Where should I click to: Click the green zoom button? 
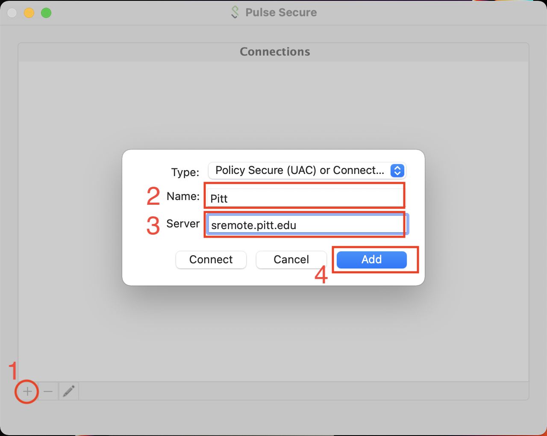tap(46, 12)
